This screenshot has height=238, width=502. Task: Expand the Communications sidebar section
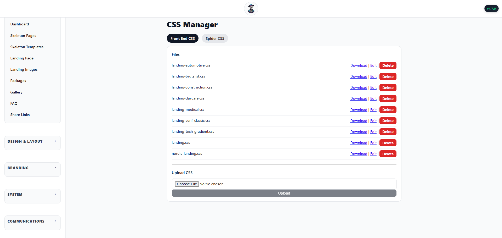click(x=32, y=222)
